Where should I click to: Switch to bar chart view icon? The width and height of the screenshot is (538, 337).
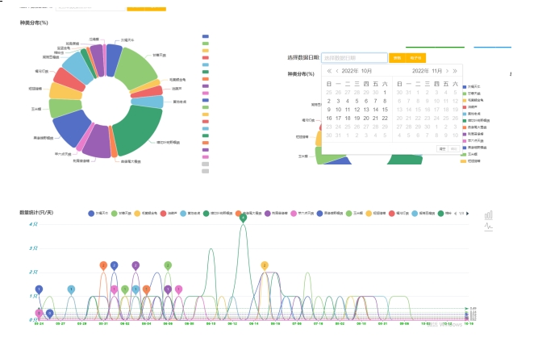coord(488,215)
